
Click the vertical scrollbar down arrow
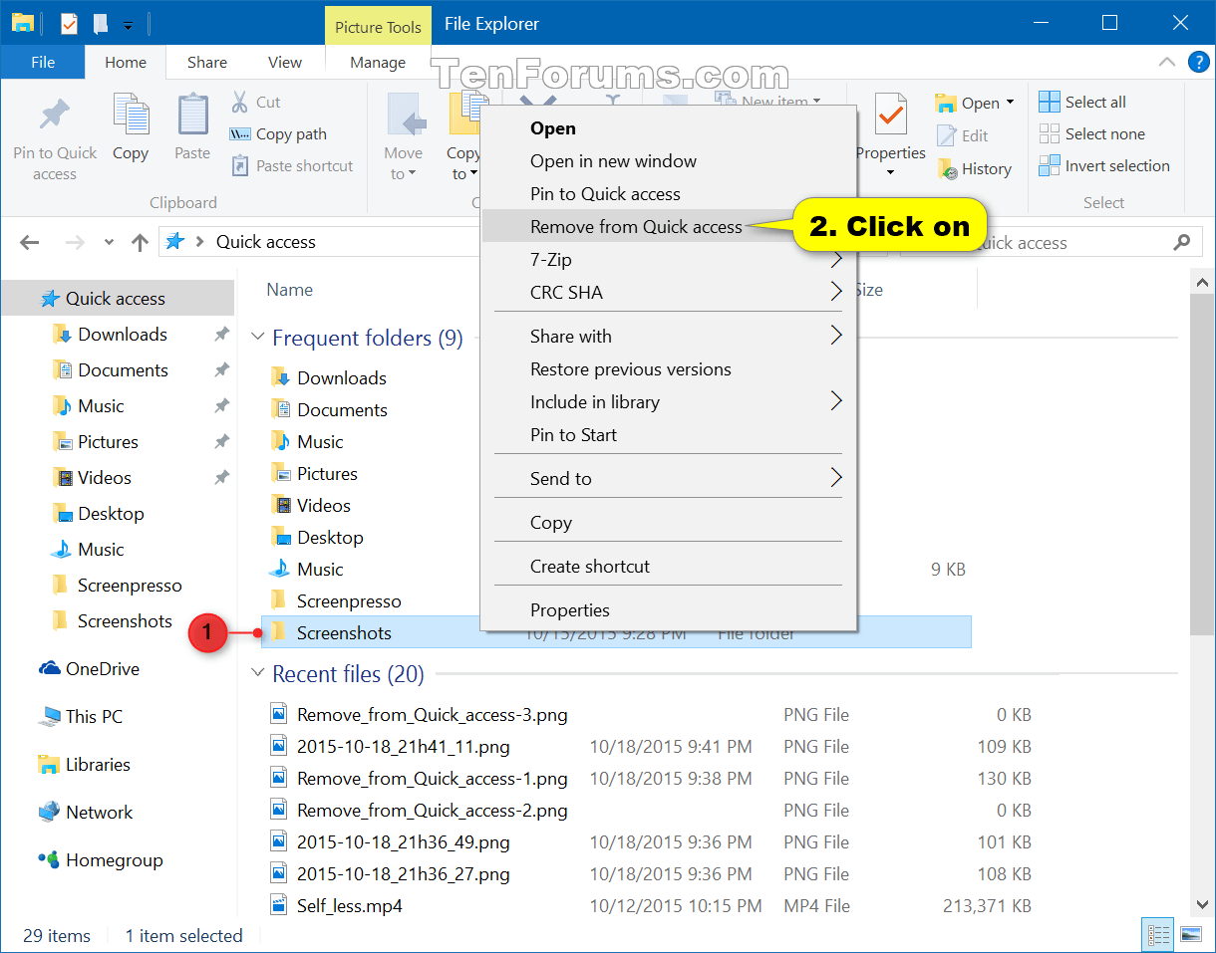point(1202,905)
